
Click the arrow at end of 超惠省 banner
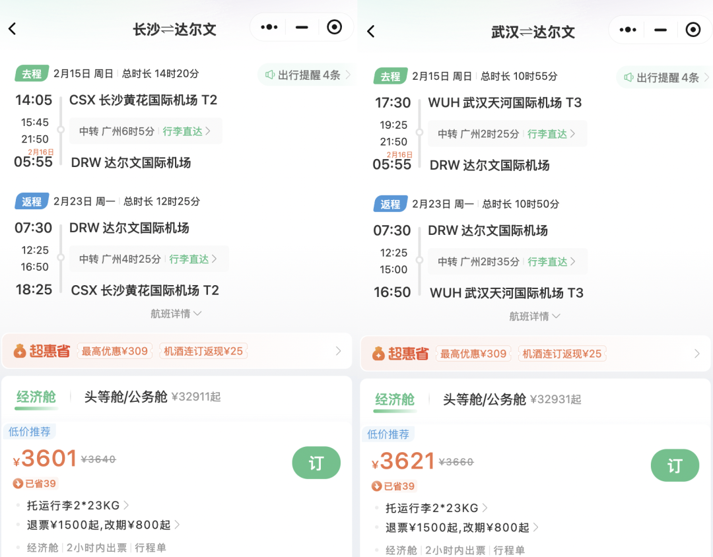point(338,350)
